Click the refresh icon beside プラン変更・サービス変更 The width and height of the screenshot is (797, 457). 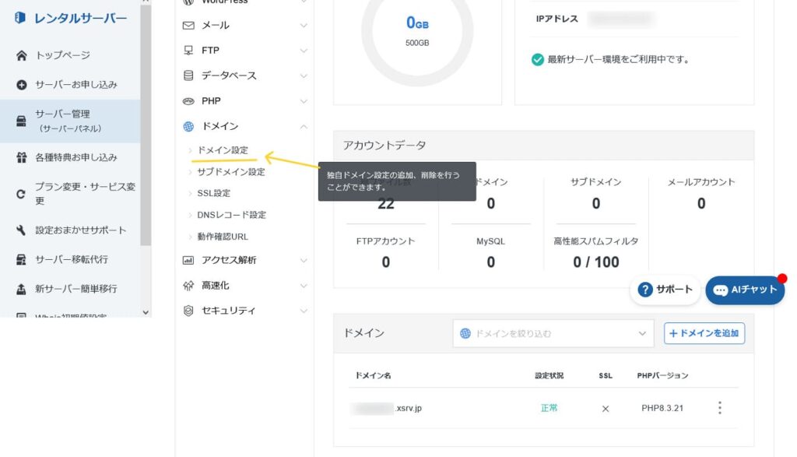[21, 194]
